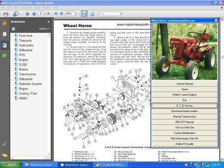The image size is (224, 168).
Task: Toggle the scrolling pages view icon
Action: 84,14
